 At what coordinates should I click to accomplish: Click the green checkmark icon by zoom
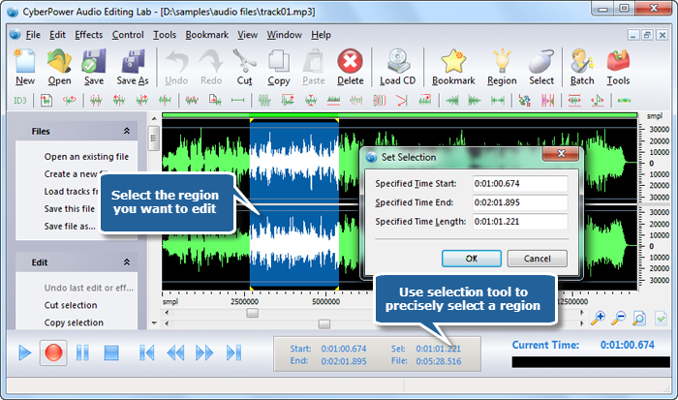click(661, 319)
